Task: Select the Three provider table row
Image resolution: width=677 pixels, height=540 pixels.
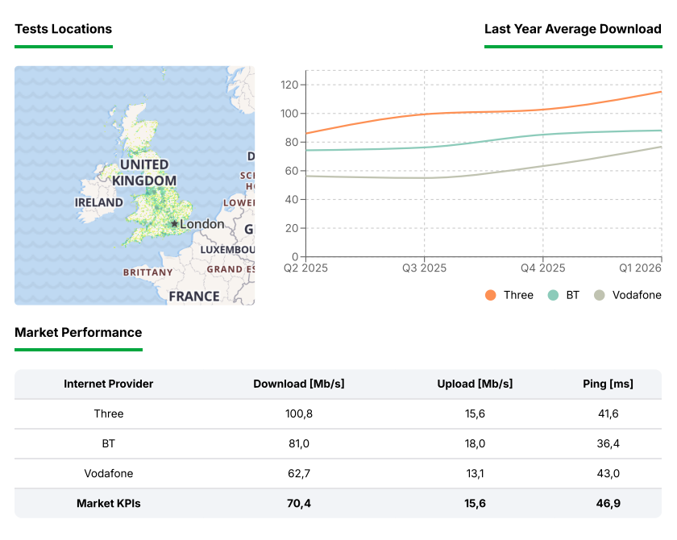Action: coord(109,413)
